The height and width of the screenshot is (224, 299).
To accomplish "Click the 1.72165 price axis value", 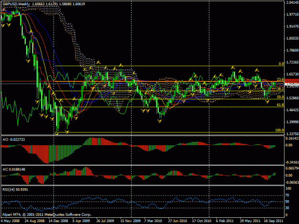I will click(x=292, y=62).
